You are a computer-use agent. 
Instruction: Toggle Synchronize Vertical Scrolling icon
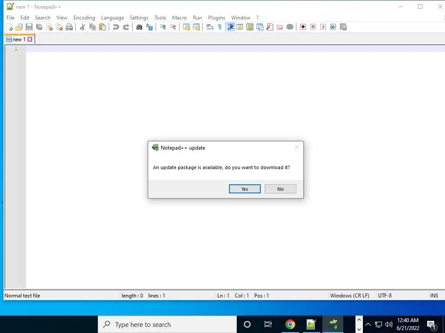pyautogui.click(x=186, y=27)
